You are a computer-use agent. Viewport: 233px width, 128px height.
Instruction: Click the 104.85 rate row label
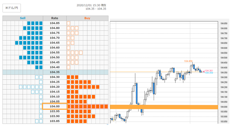click(55, 23)
